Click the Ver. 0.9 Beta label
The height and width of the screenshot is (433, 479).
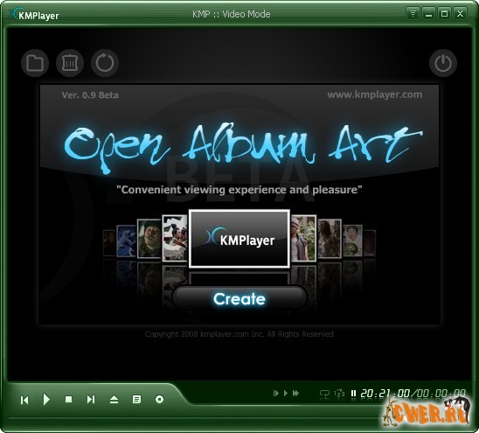90,95
